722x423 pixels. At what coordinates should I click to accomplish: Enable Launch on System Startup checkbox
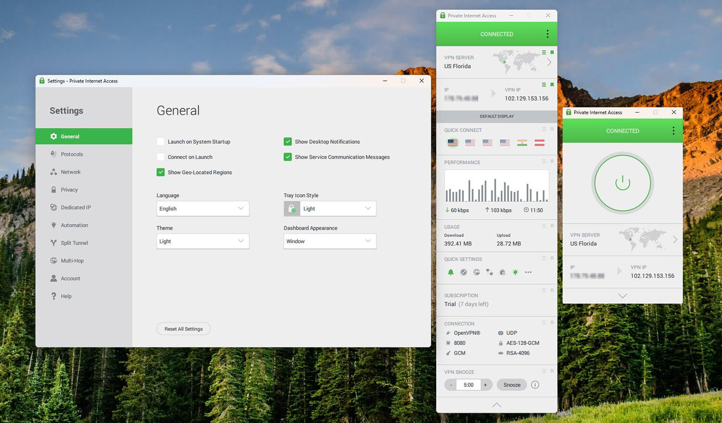pos(161,142)
